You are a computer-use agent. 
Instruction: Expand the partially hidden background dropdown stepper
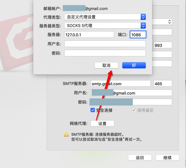[x=170, y=22]
